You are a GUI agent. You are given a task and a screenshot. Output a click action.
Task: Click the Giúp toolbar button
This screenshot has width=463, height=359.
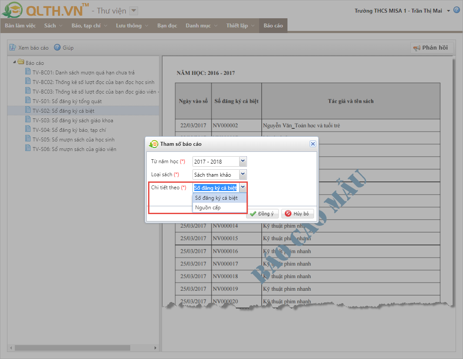click(64, 47)
